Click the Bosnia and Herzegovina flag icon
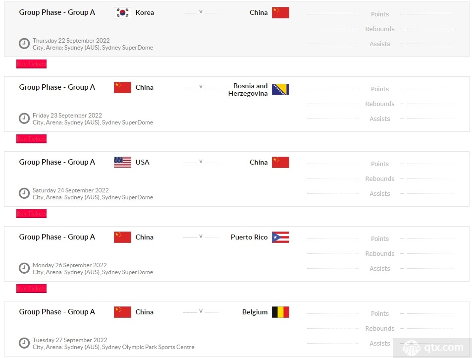Viewport: 472px width, 358px height. (280, 89)
